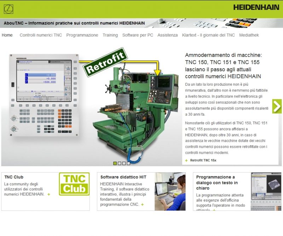Open Klartext - Il giornale del TNC
Image resolution: width=283 pixels, height=236 pixels.
point(208,35)
